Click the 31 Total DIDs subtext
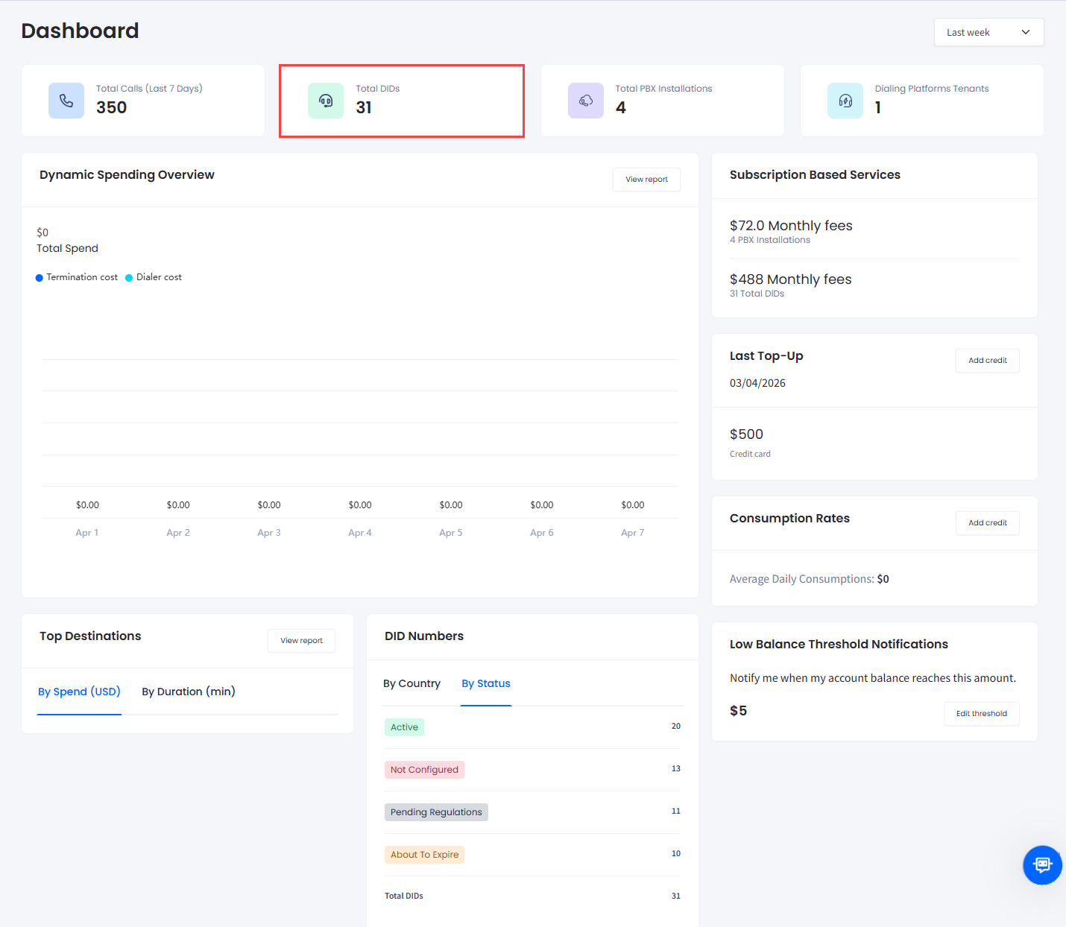 coord(757,294)
